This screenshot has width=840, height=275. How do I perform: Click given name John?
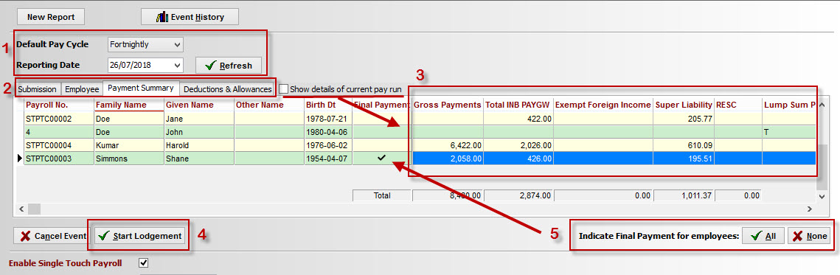tap(199, 132)
